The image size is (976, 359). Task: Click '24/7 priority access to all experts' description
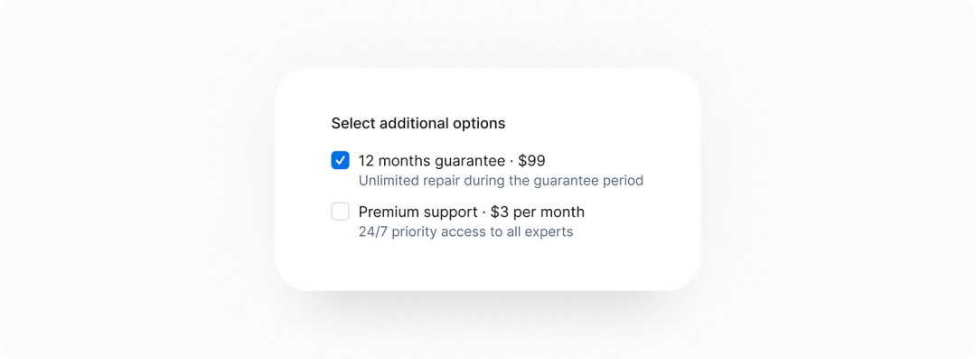(465, 231)
